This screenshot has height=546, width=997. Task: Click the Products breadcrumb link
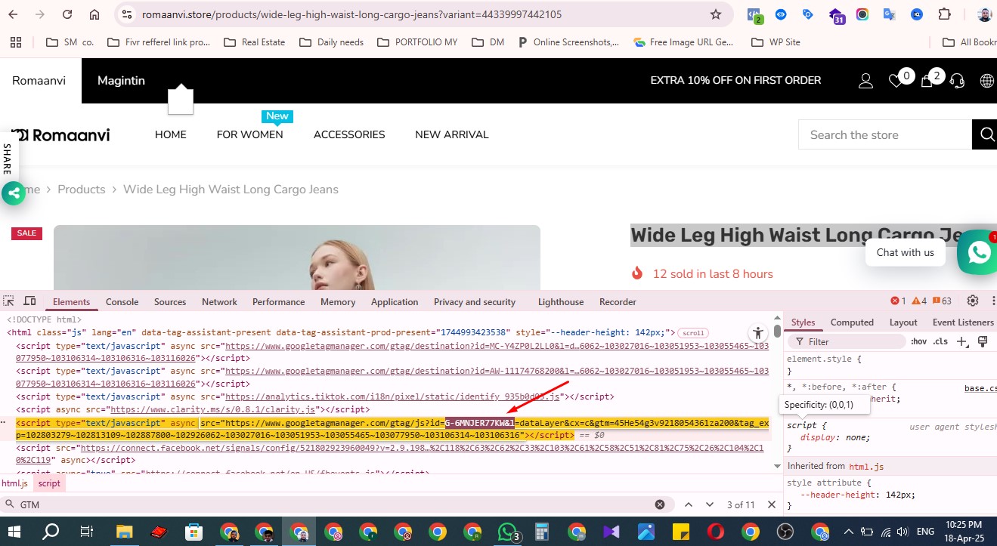81,190
